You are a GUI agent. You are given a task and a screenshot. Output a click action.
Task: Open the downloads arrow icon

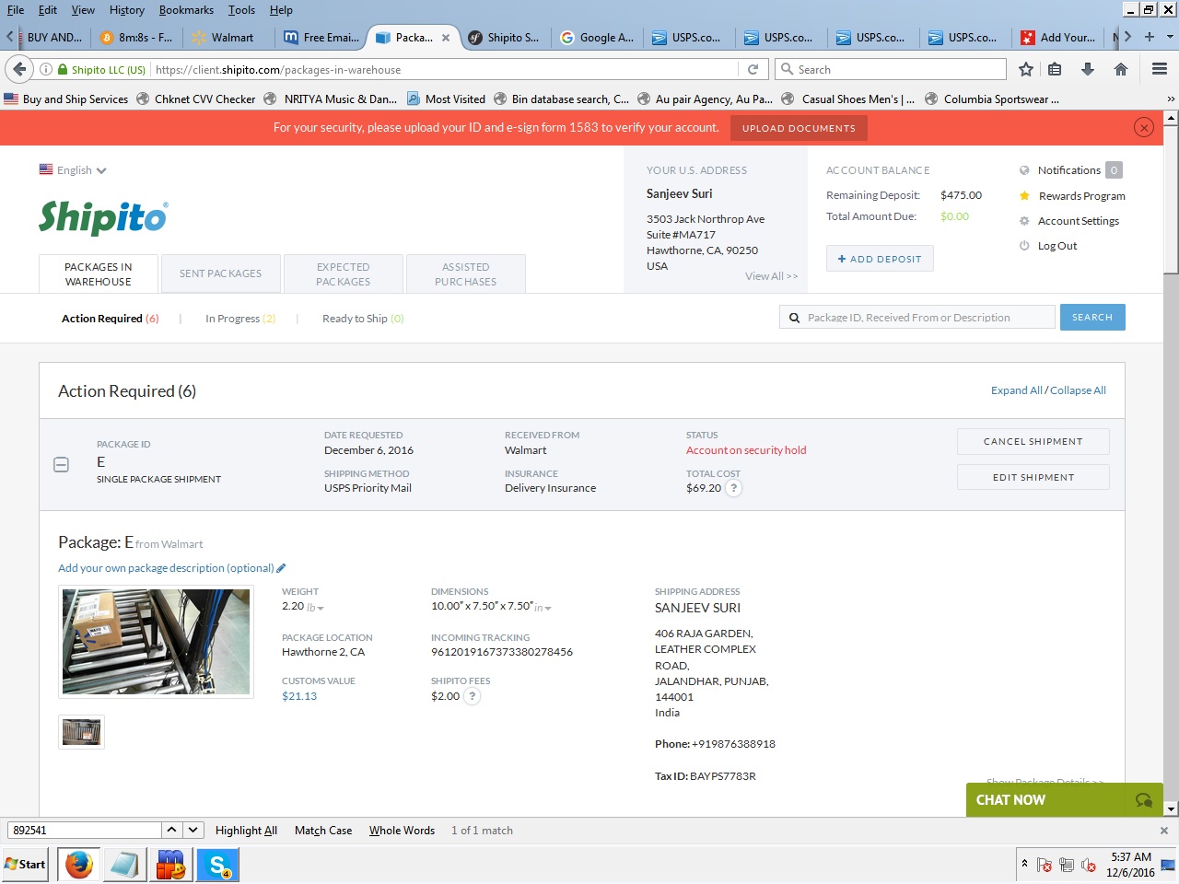coord(1087,69)
